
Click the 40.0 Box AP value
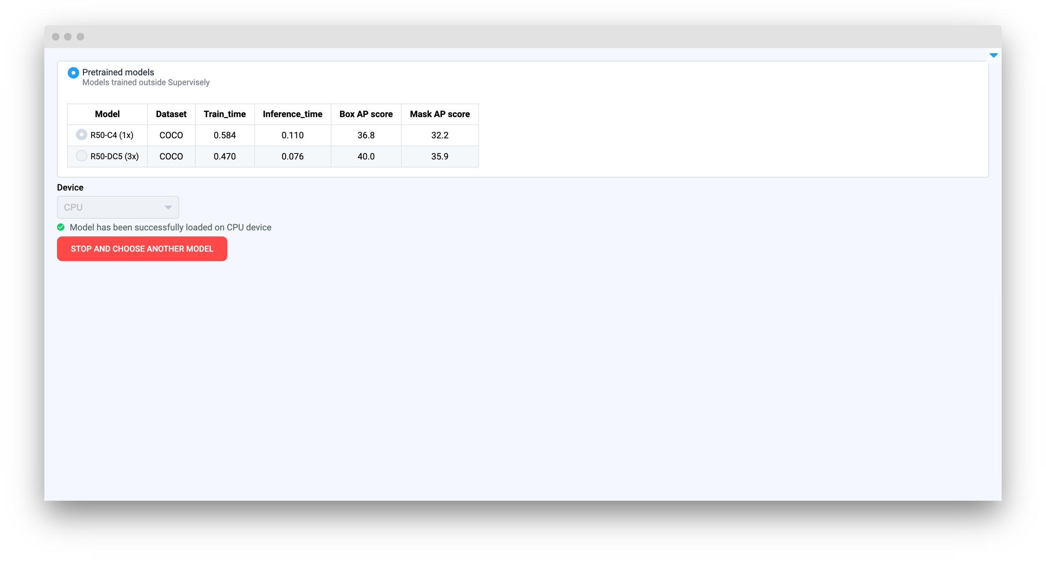click(x=366, y=157)
